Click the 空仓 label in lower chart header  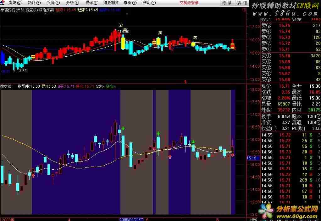click(111, 86)
